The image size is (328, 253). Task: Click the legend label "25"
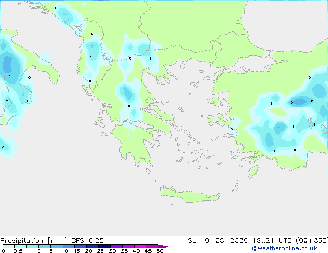pyautogui.click(x=100, y=251)
